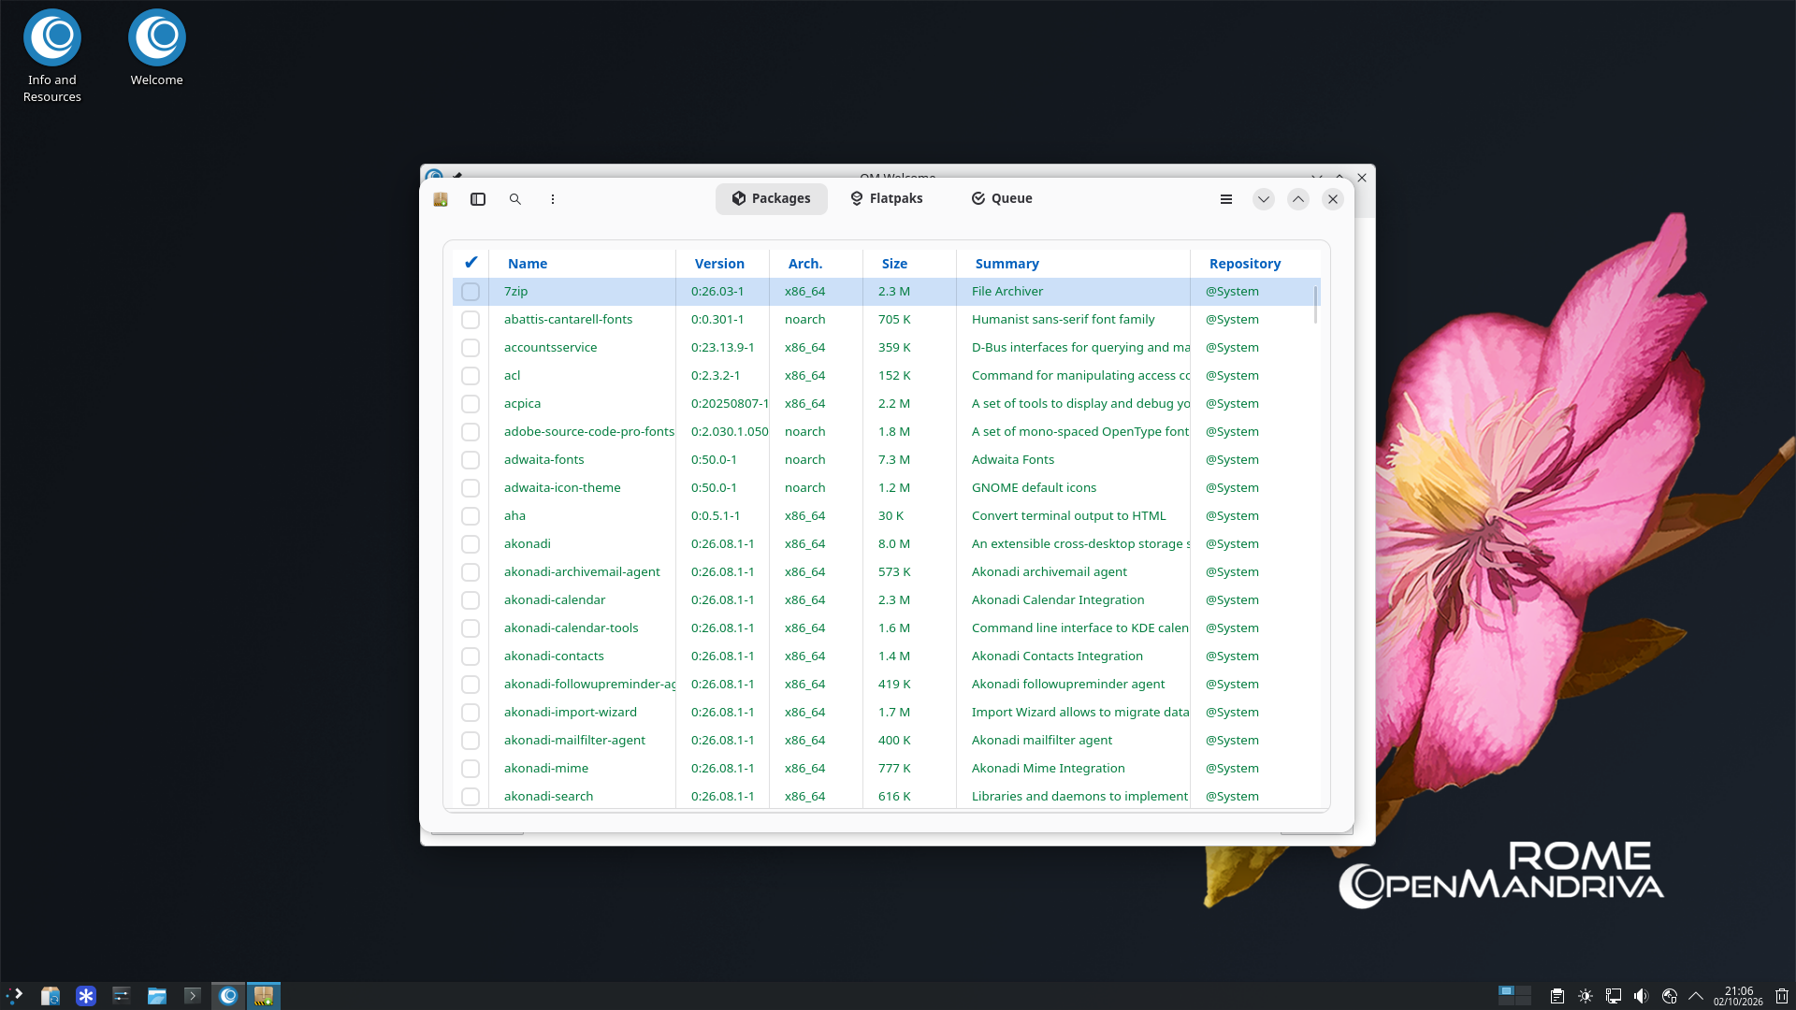Switch to the Queue tab

pos(1002,198)
